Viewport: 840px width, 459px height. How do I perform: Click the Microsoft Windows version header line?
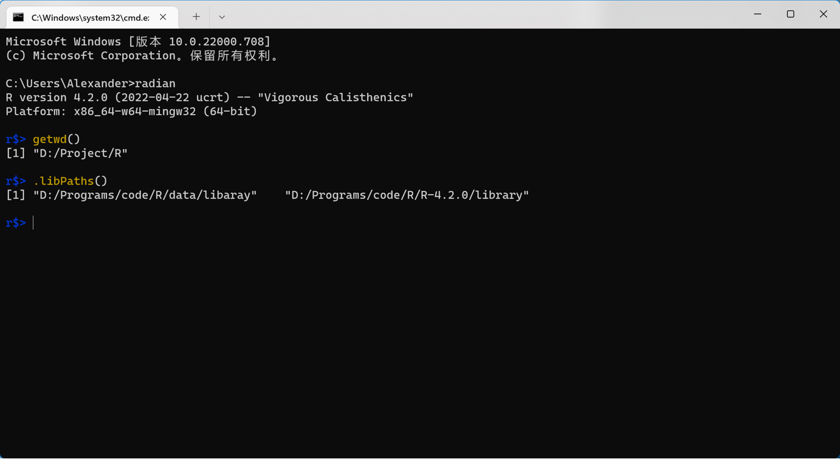tap(137, 41)
